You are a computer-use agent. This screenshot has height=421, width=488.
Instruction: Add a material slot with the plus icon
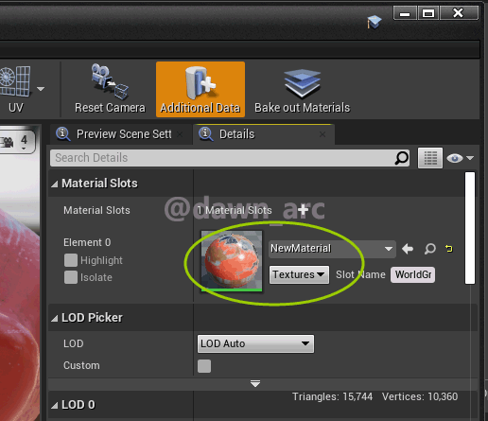[303, 210]
